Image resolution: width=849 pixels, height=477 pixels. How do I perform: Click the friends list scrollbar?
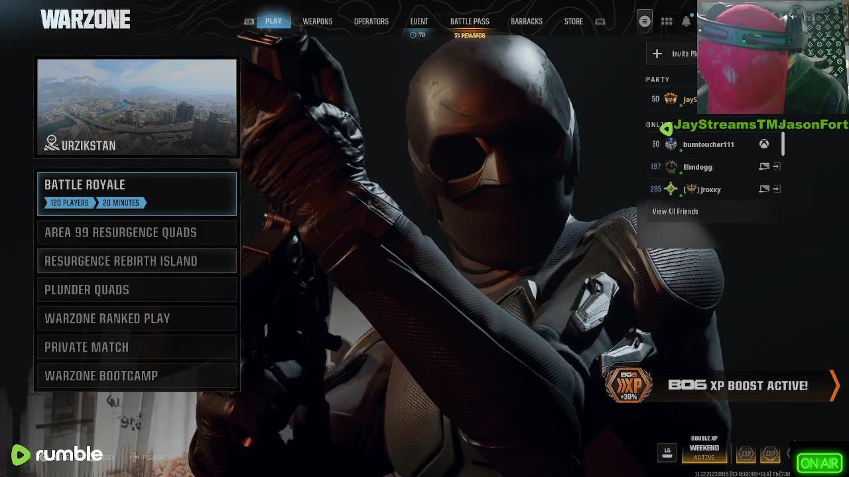click(783, 143)
